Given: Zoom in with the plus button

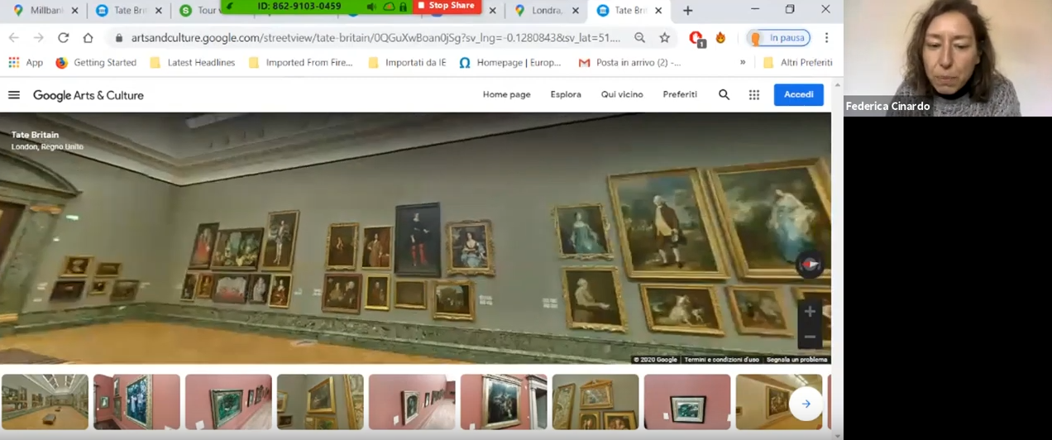Looking at the screenshot, I should [x=810, y=312].
